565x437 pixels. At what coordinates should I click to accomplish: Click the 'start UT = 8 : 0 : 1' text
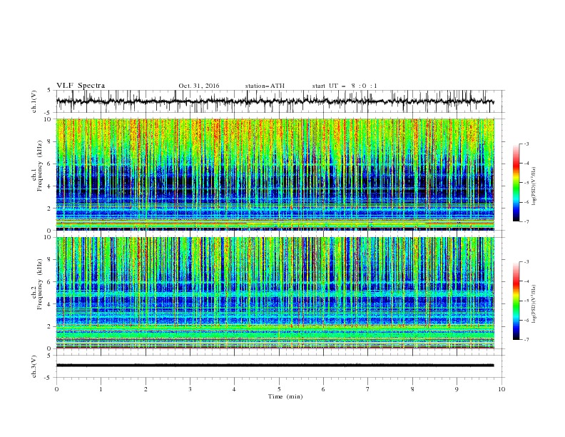coord(345,86)
